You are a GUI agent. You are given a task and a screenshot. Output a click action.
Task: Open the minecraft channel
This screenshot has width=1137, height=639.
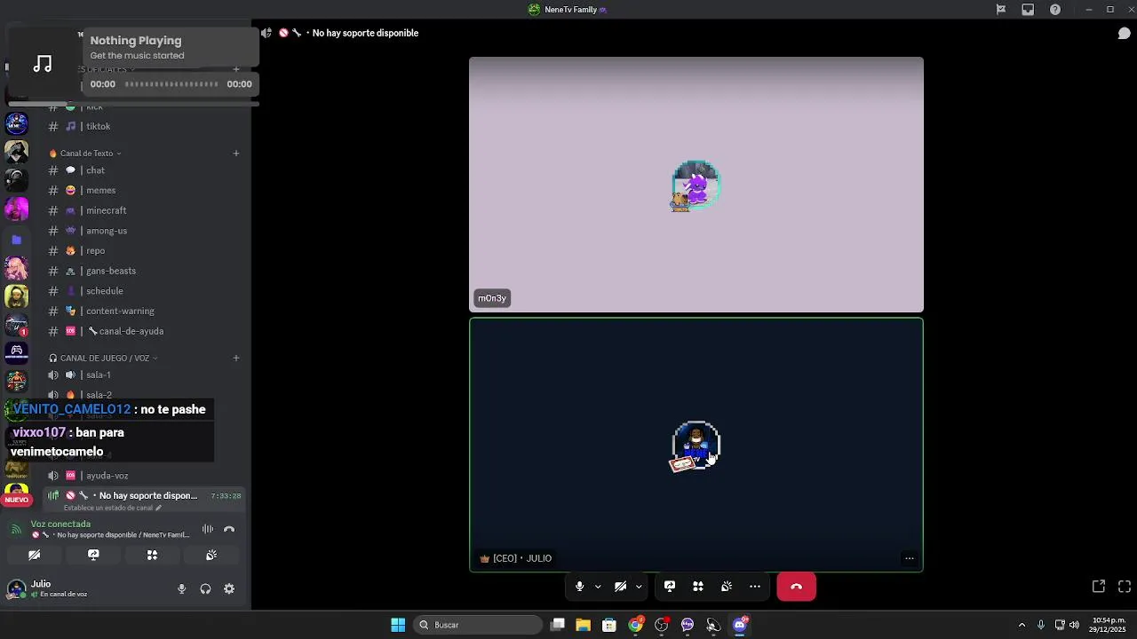point(142,210)
